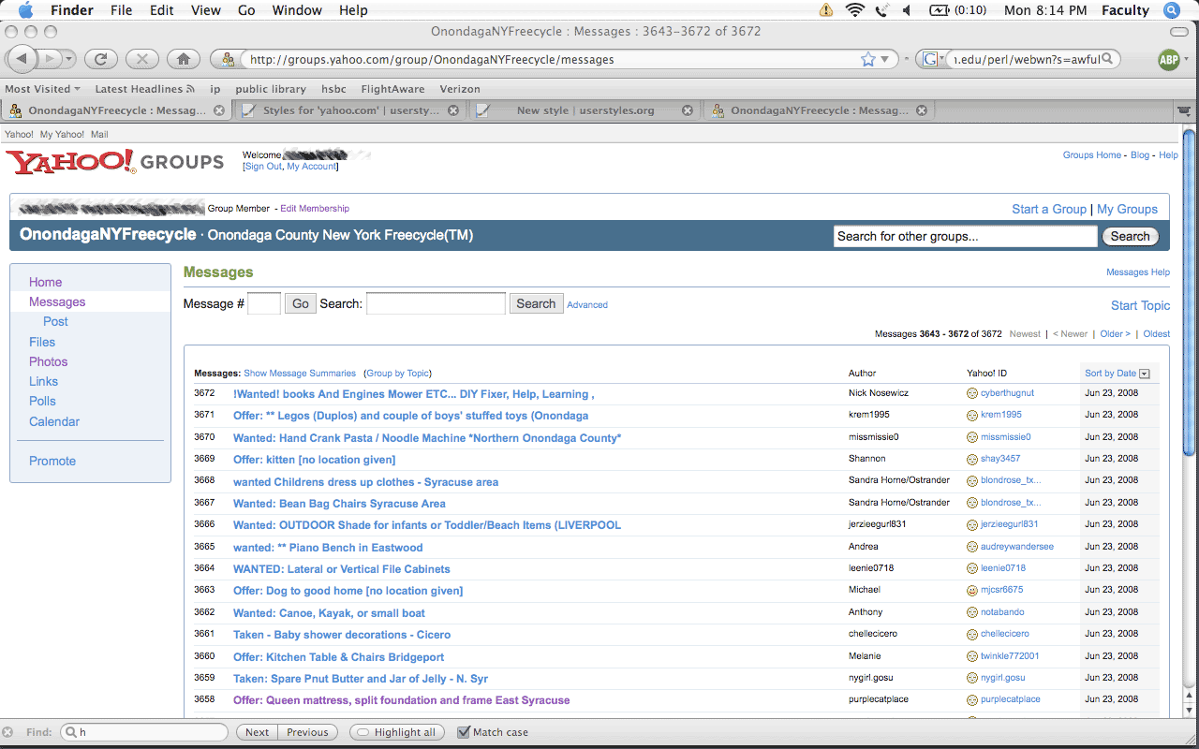Screen dimensions: 1199x749
Task: Click the smiley icon beside krem1995 ID
Action: [x=972, y=415]
